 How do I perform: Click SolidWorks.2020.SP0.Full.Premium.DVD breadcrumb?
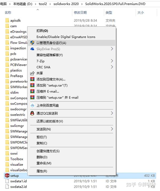115,4
